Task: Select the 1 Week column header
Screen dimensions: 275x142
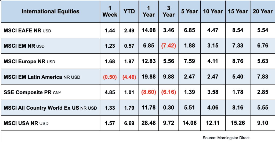Action: pyautogui.click(x=110, y=12)
